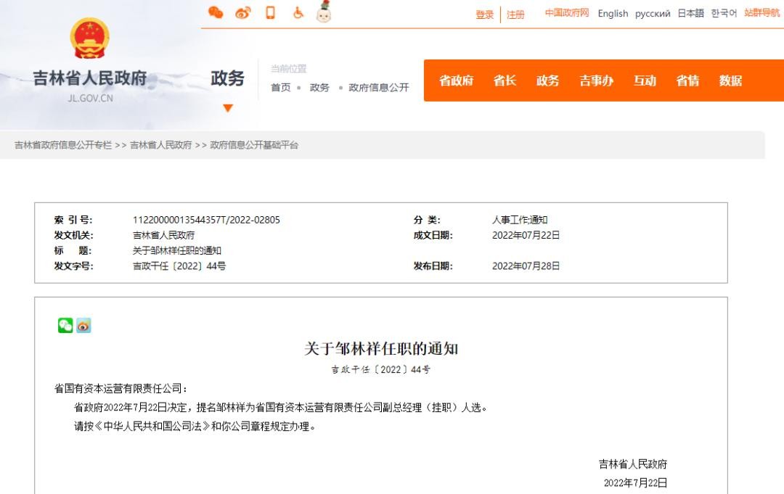The width and height of the screenshot is (784, 494).
Task: Click the cartoon mascot assistant icon
Action: 324,12
